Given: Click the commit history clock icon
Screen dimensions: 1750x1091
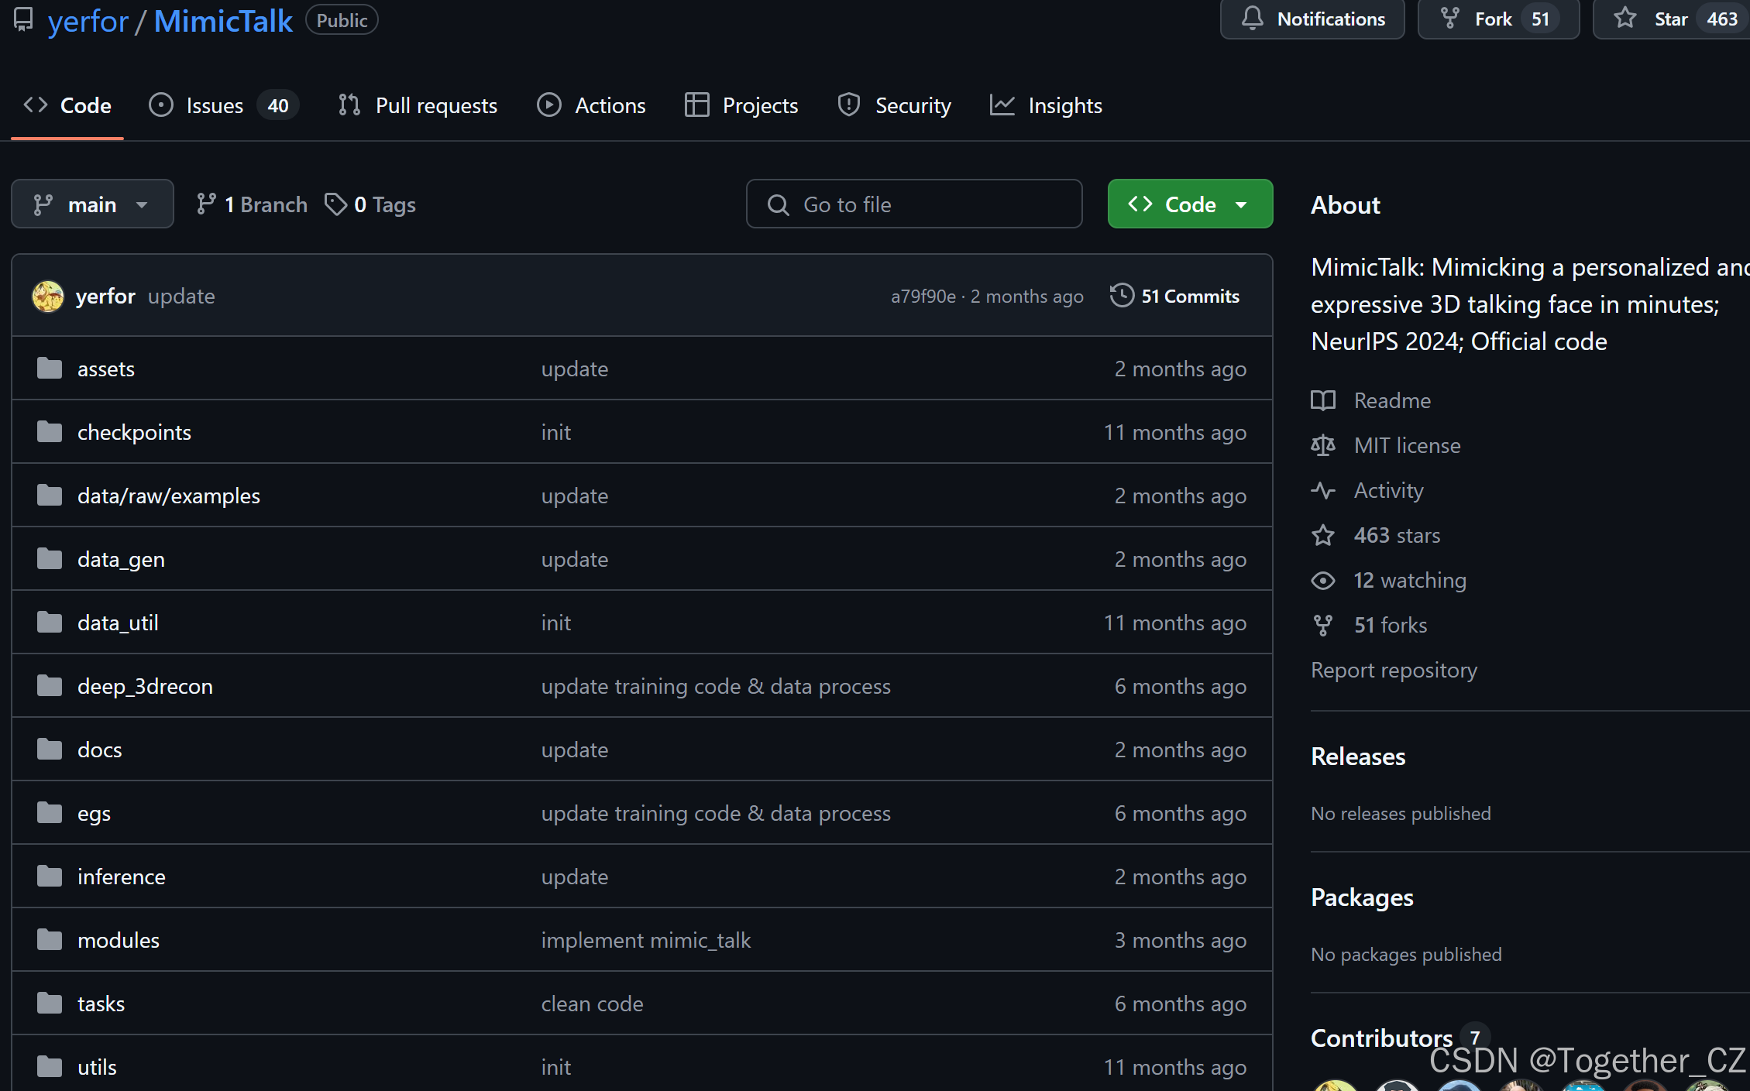Looking at the screenshot, I should [x=1121, y=296].
